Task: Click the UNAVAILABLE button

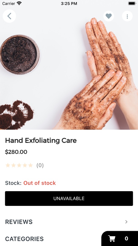Action: coord(69,198)
